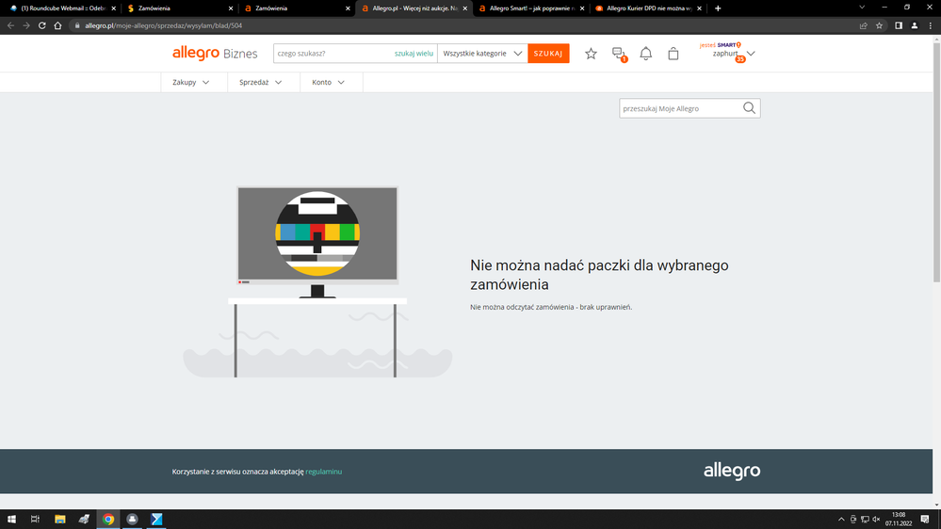Reload the page with browser refresh icon
The height and width of the screenshot is (529, 941).
pyautogui.click(x=42, y=25)
